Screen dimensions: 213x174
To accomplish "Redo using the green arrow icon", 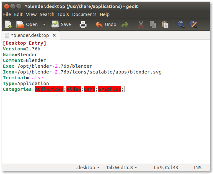I will pyautogui.click(x=125, y=25).
